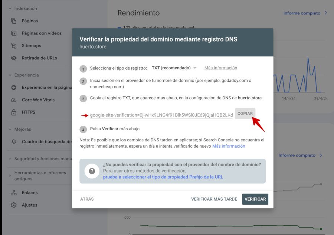This screenshot has height=235, width=334.
Task: Click the Enlaces network icon
Action: (x=14, y=193)
